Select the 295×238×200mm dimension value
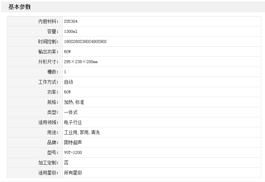 (81, 62)
